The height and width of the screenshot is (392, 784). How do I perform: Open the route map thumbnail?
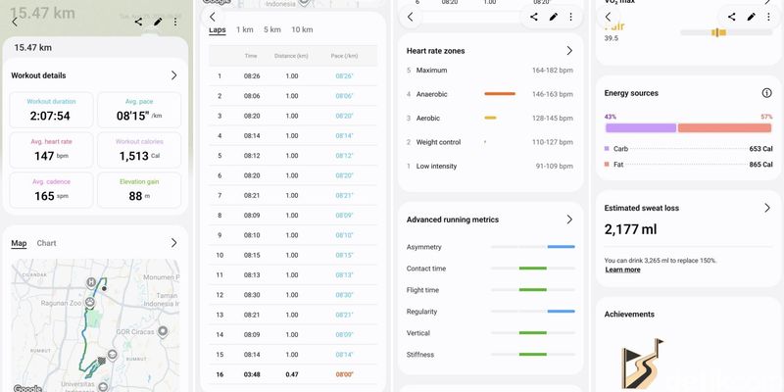coord(95,325)
